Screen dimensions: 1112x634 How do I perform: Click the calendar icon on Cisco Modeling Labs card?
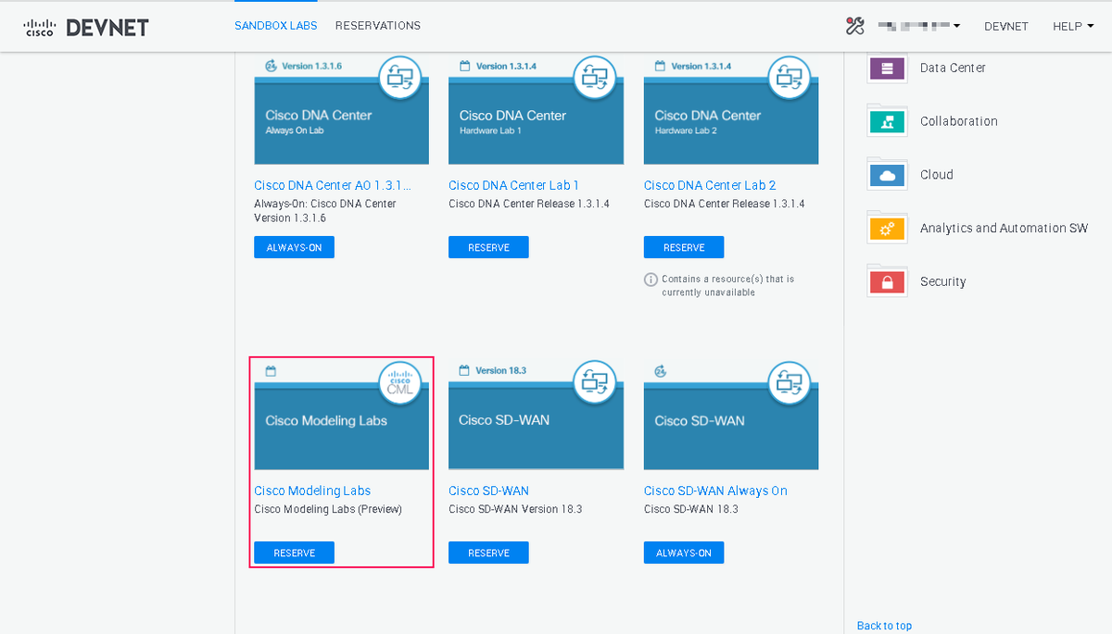(x=271, y=371)
